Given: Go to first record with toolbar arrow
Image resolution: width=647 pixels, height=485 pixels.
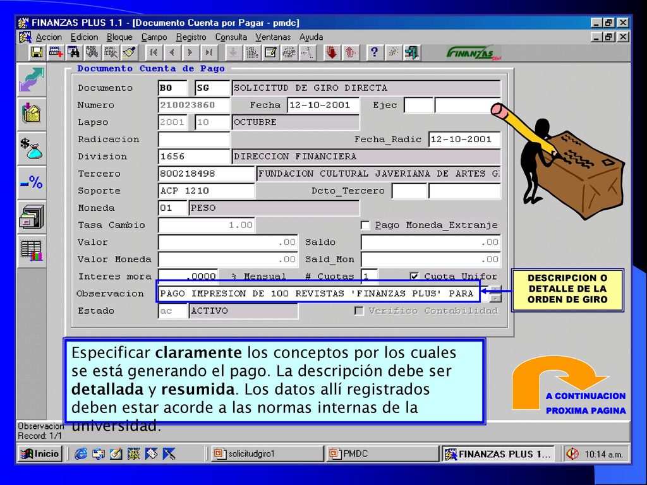Looking at the screenshot, I should 154,53.
